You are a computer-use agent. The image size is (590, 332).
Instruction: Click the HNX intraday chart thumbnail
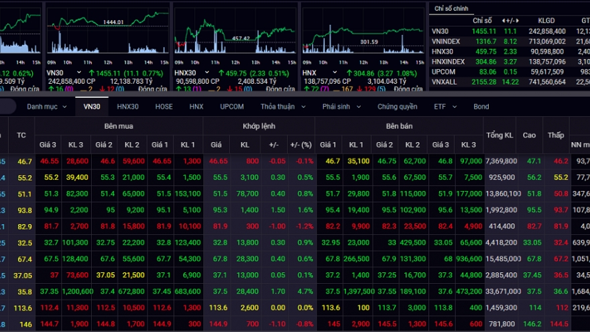pos(363,32)
